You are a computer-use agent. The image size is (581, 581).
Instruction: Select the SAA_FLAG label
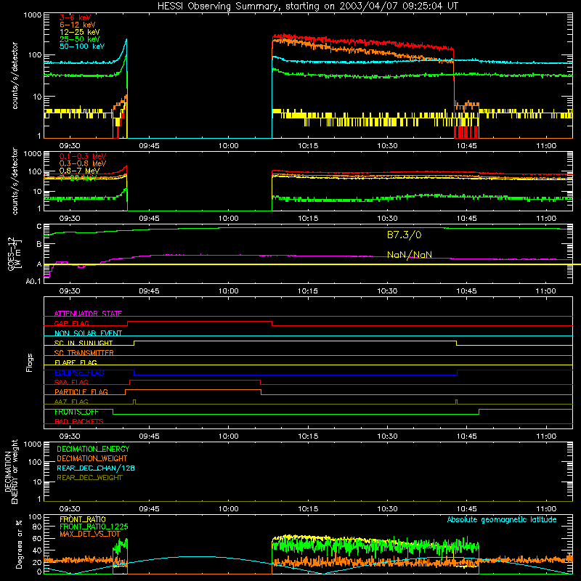[71, 383]
